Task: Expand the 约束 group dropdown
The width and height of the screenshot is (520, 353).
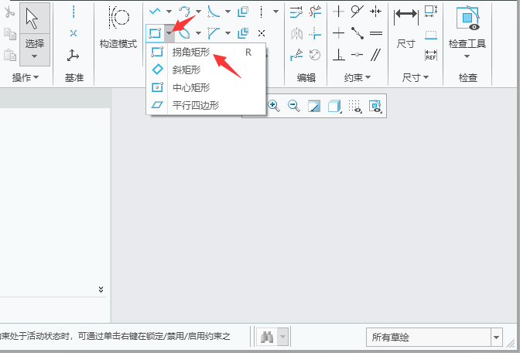Action: pos(357,77)
